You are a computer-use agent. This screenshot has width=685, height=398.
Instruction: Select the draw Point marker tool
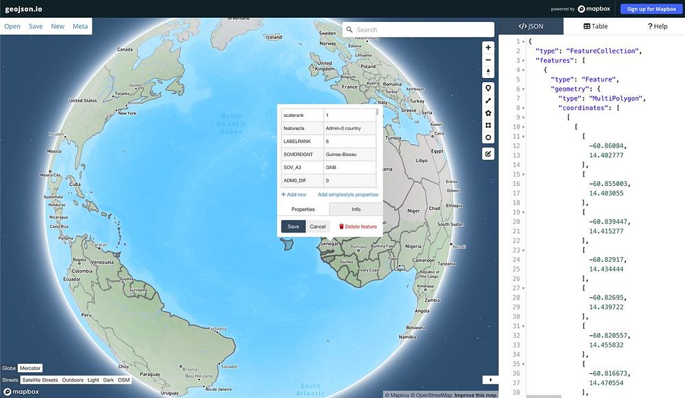488,88
